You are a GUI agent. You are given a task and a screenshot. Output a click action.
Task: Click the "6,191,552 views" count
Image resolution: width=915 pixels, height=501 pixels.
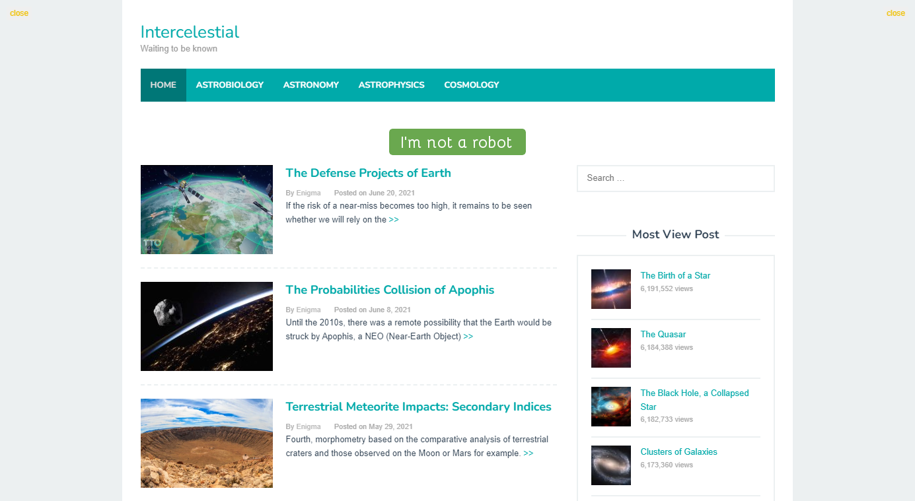click(x=667, y=288)
